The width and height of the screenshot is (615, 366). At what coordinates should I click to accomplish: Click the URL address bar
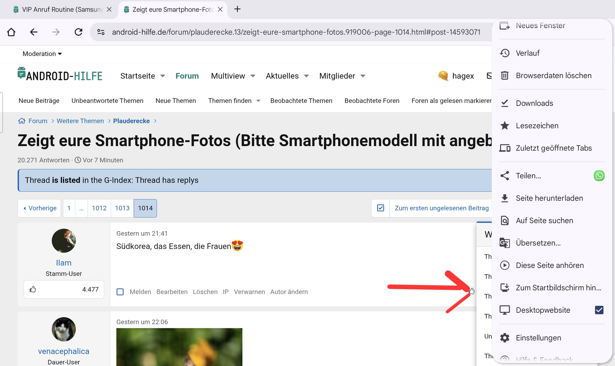[x=296, y=32]
